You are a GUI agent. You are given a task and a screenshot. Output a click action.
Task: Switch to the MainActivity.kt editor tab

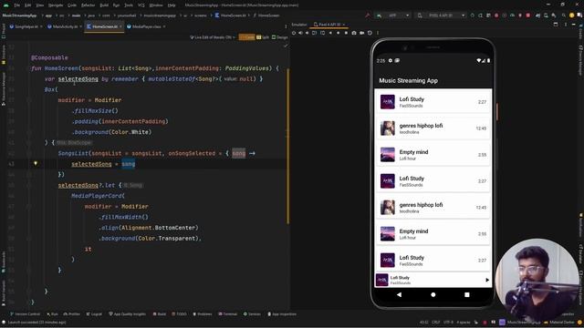65,26
